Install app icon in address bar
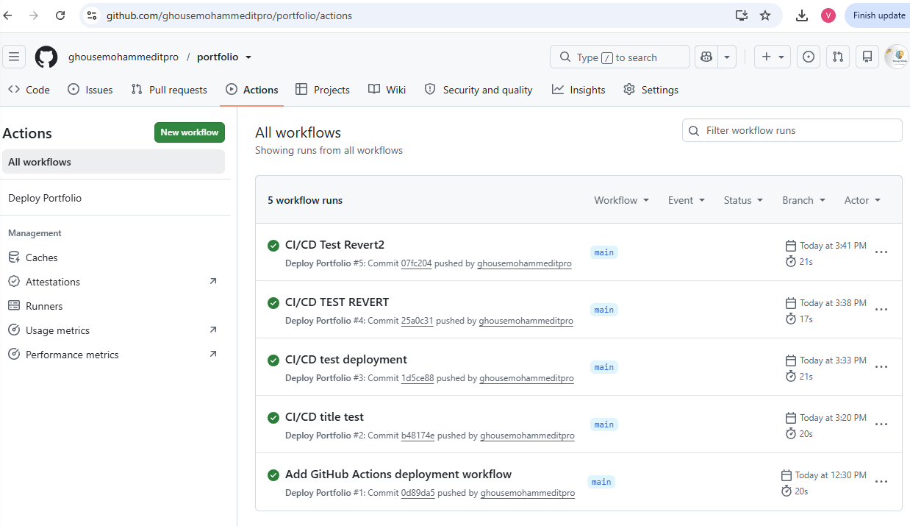The width and height of the screenshot is (910, 526). 742,15
